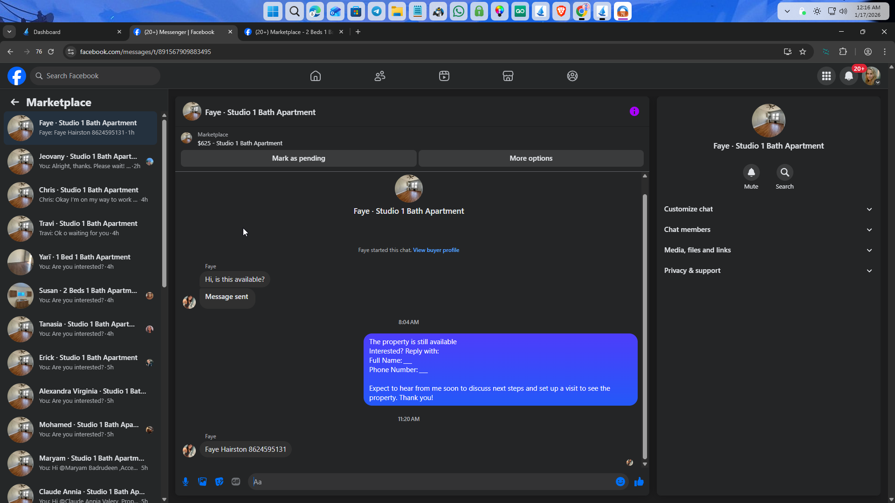Screen dimensions: 895x503
Task: Expand the Chat members section
Action: (768, 230)
